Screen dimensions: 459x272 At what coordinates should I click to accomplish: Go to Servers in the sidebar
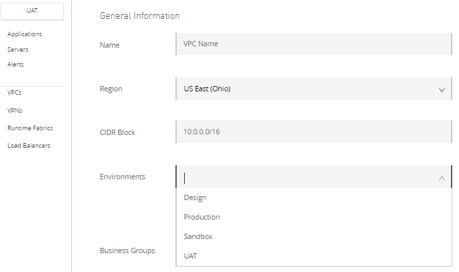[x=18, y=49]
